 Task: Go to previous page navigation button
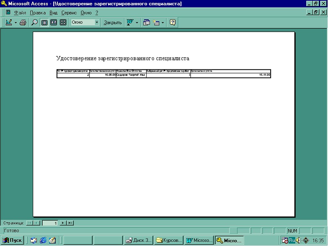point(36,223)
